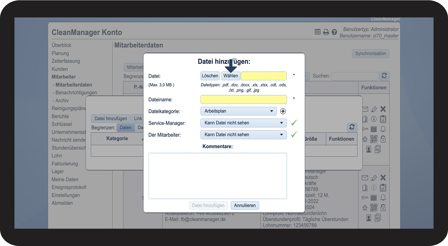Click bell icon in first employee row
This screenshot has height=246, width=448.
click(x=383, y=129)
